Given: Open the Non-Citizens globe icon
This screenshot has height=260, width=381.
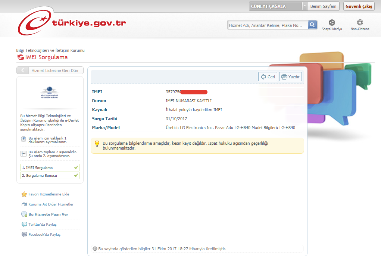Looking at the screenshot, I should 360,22.
